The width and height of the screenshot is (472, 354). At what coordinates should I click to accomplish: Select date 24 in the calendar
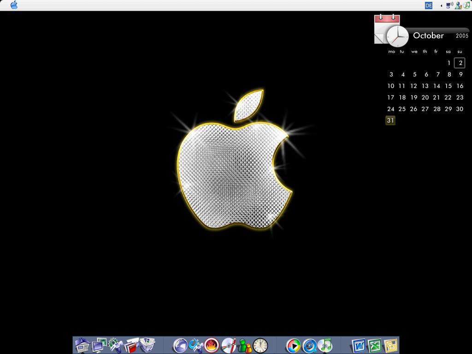point(391,109)
